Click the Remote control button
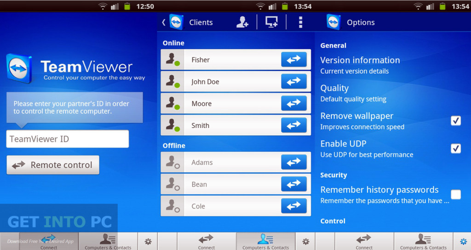The width and height of the screenshot is (471, 250). coord(53,165)
